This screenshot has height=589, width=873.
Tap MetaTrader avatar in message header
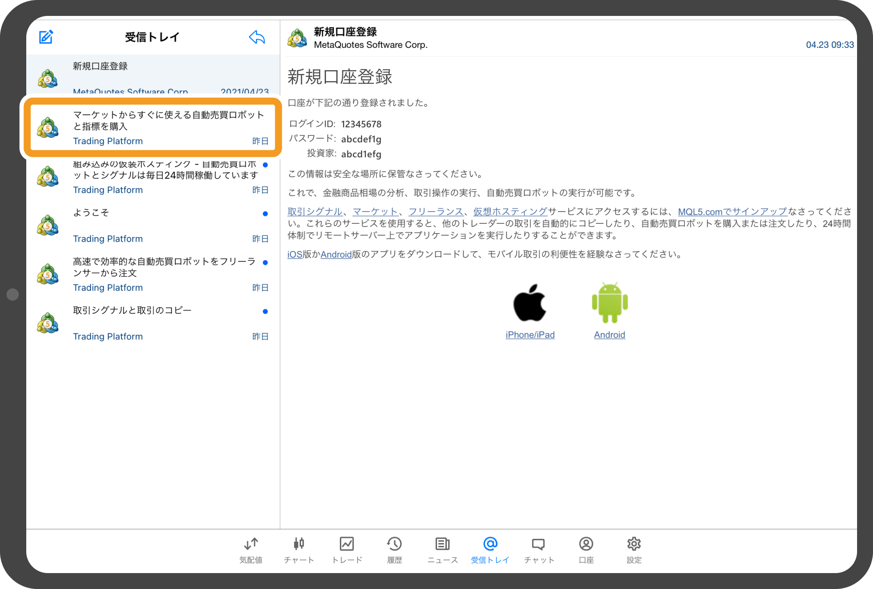coord(297,38)
